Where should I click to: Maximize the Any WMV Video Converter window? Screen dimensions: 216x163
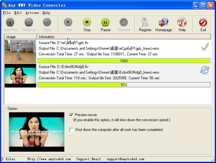pos(204,5)
